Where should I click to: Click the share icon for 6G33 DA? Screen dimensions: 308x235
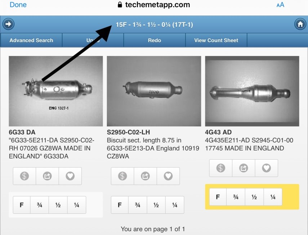coord(47,176)
